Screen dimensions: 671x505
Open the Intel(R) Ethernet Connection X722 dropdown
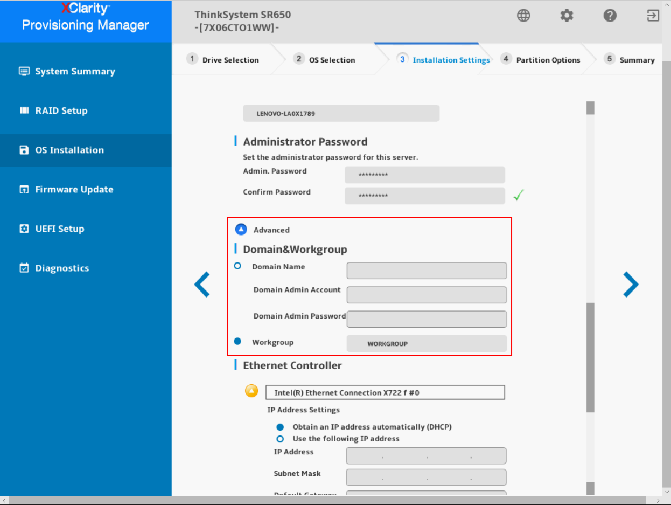[x=385, y=392]
